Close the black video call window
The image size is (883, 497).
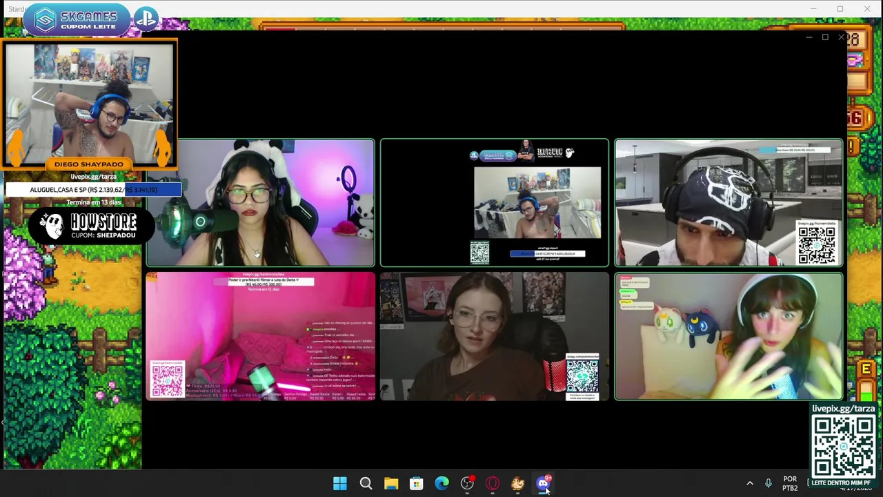841,37
